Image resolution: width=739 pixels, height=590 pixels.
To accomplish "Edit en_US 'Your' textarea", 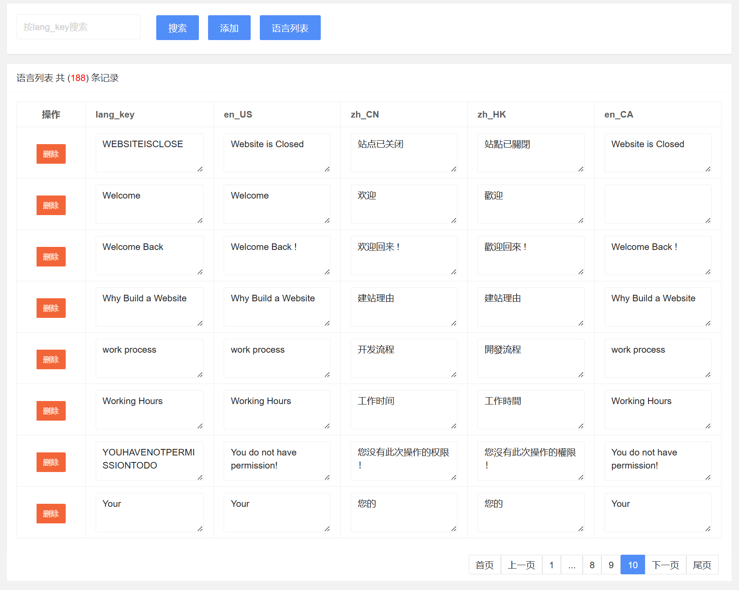I will (x=277, y=512).
